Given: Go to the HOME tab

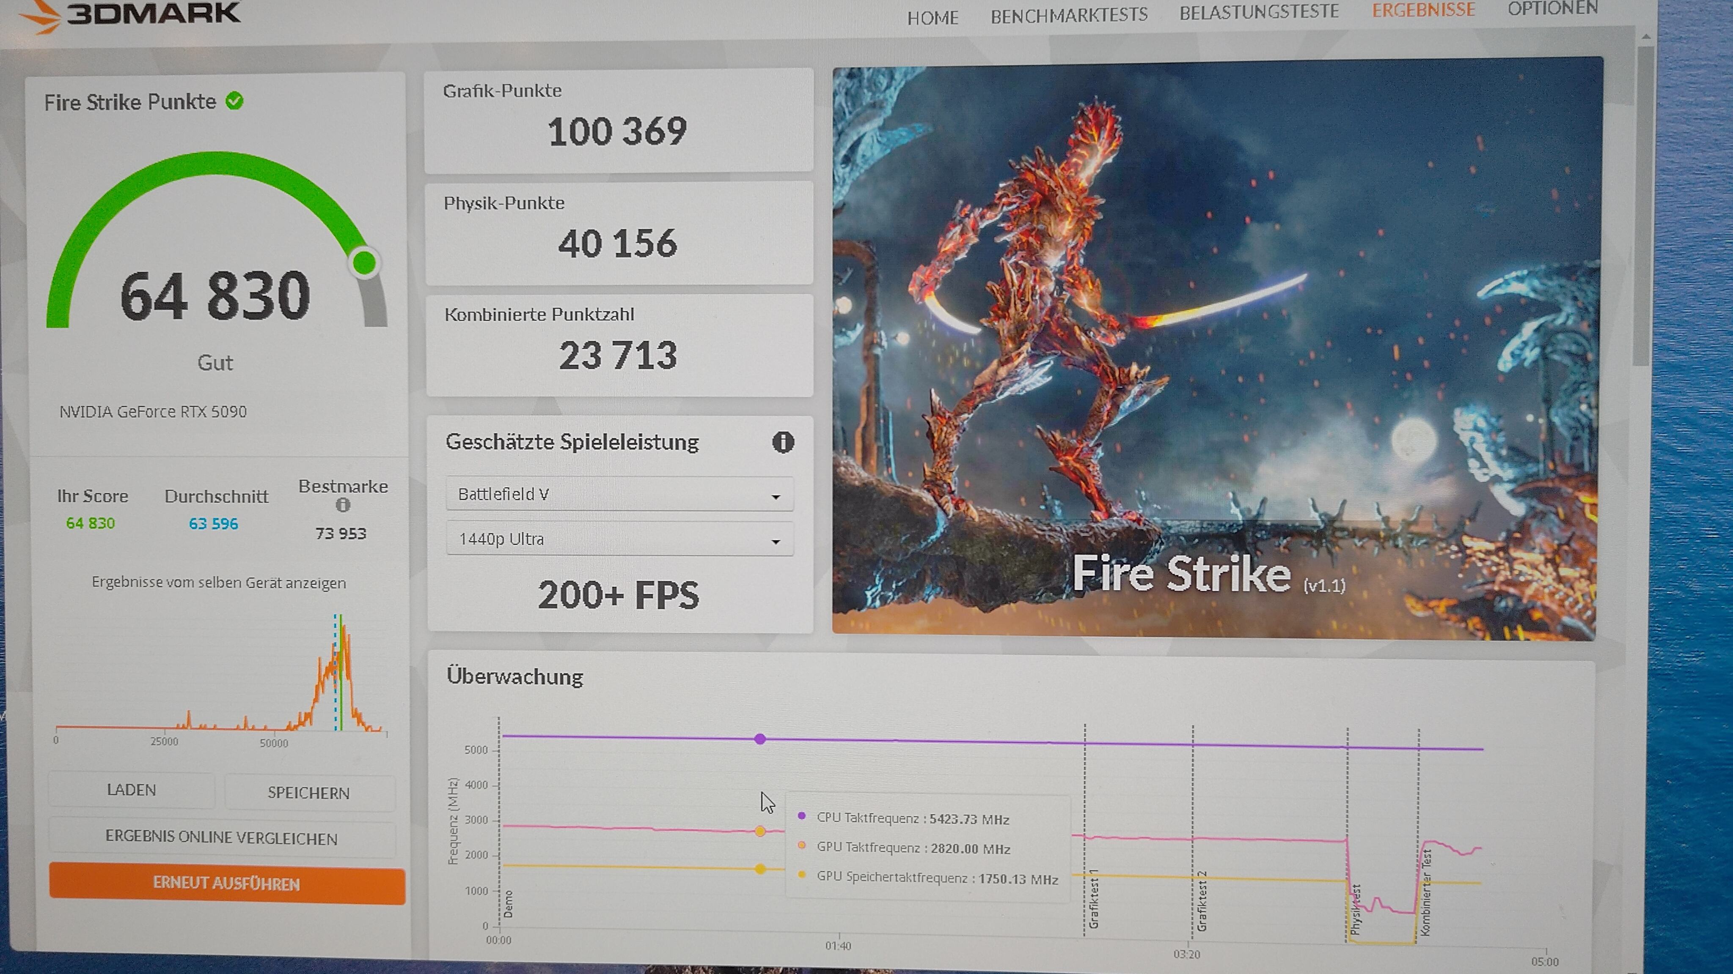Looking at the screenshot, I should [x=933, y=17].
